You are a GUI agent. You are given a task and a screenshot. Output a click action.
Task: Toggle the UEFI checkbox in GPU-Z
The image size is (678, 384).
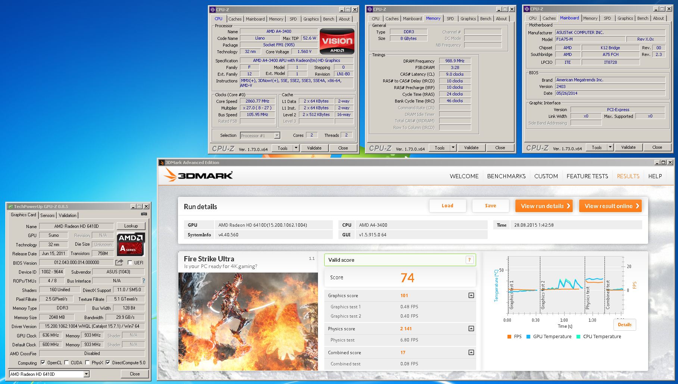(130, 262)
